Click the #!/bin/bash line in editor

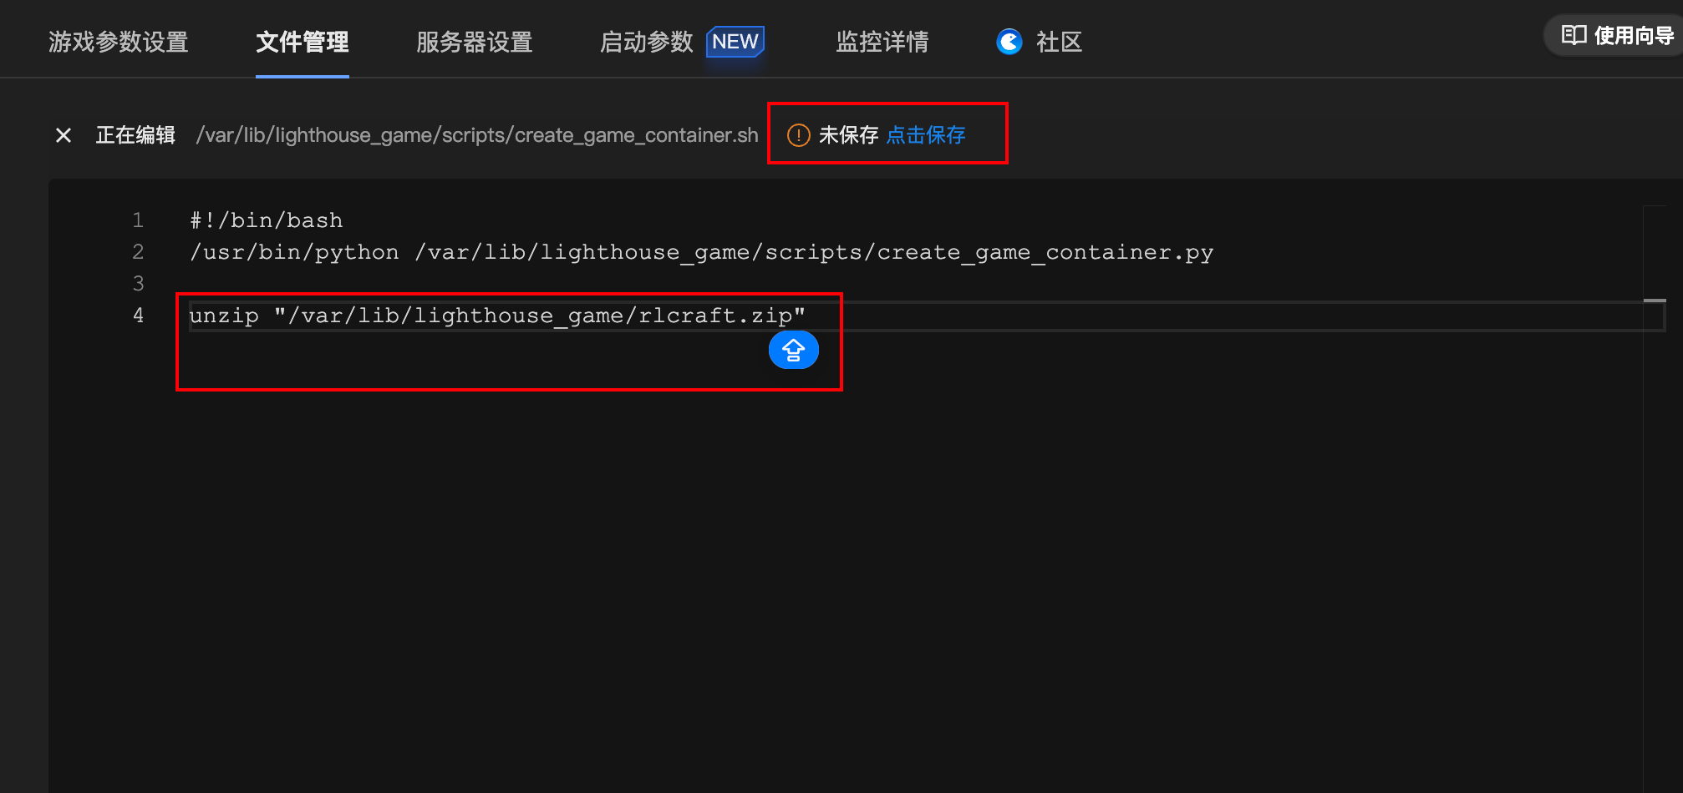point(267,220)
